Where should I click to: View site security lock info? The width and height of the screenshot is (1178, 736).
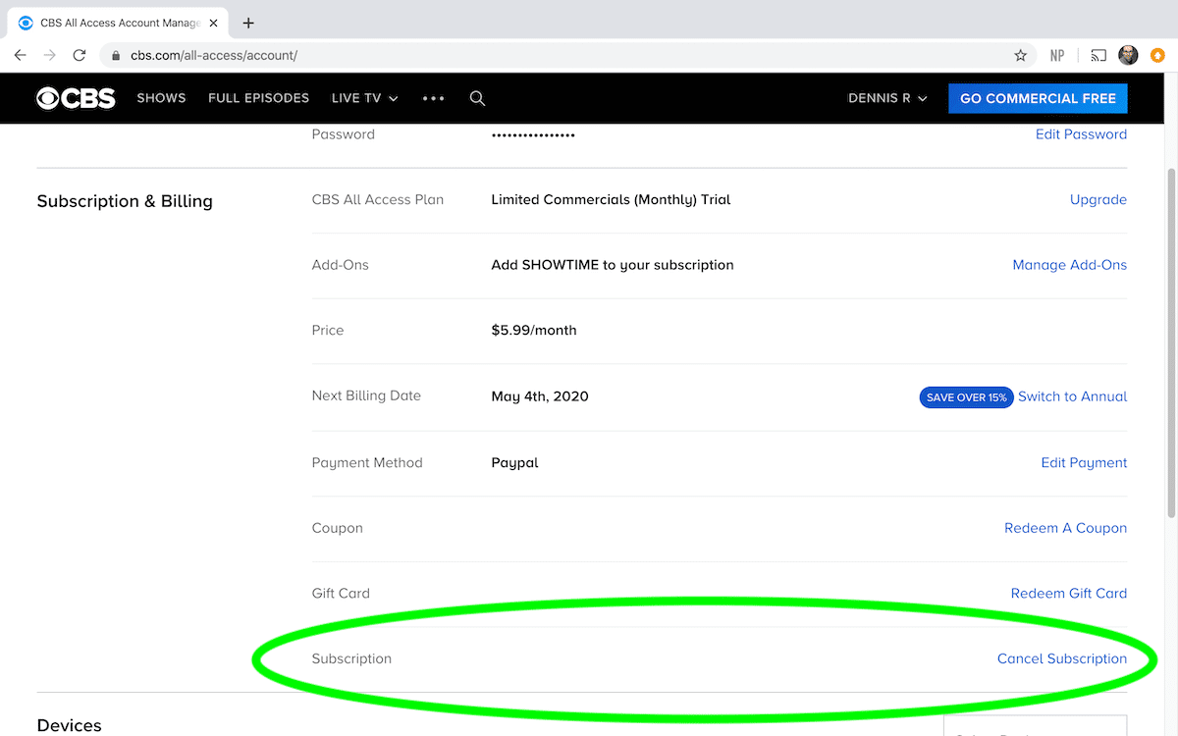click(x=117, y=55)
